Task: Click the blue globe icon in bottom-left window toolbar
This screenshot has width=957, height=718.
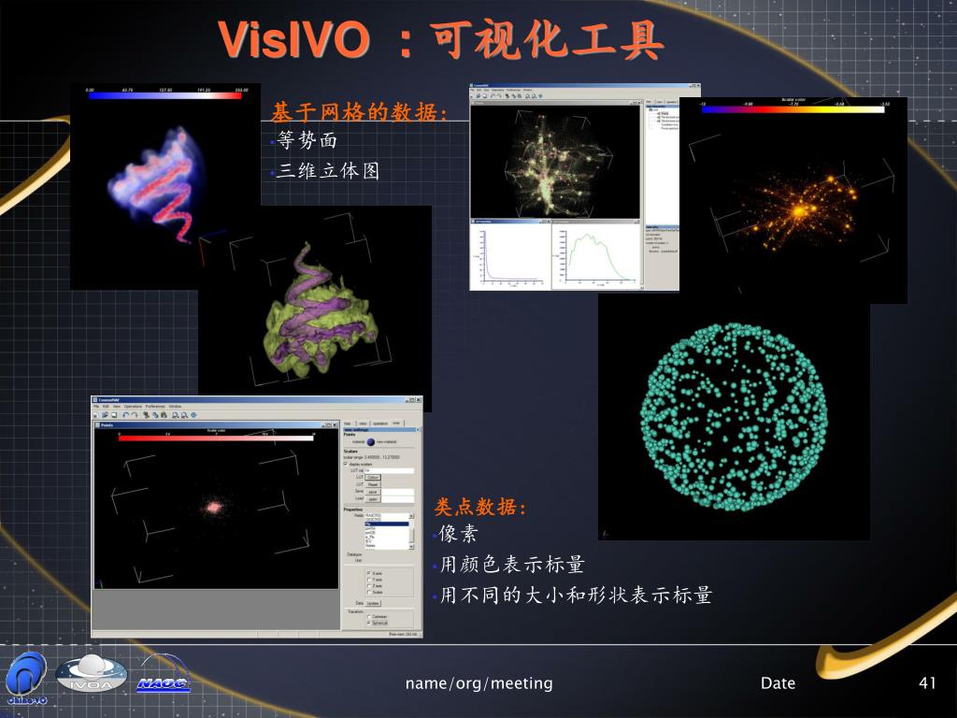Action: click(193, 415)
